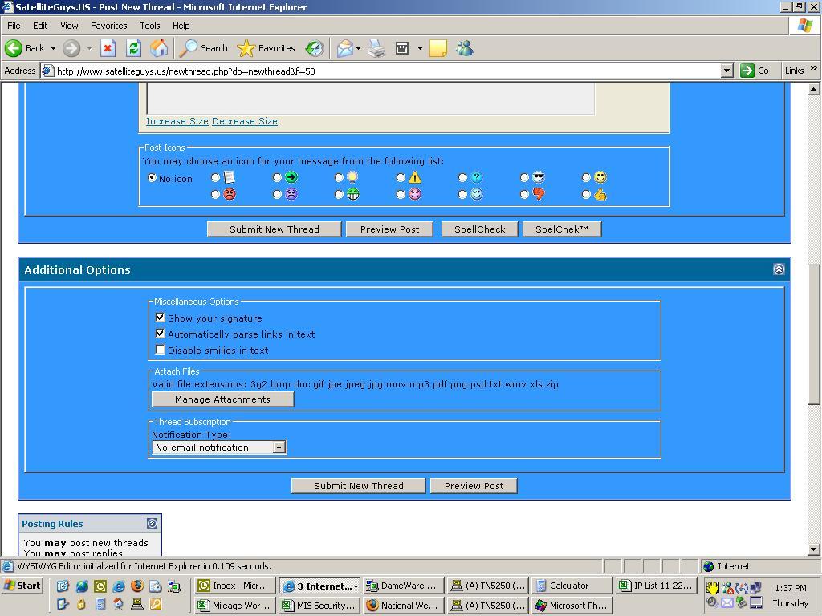
Task: Click the scrollbar down arrow
Action: tap(814, 549)
